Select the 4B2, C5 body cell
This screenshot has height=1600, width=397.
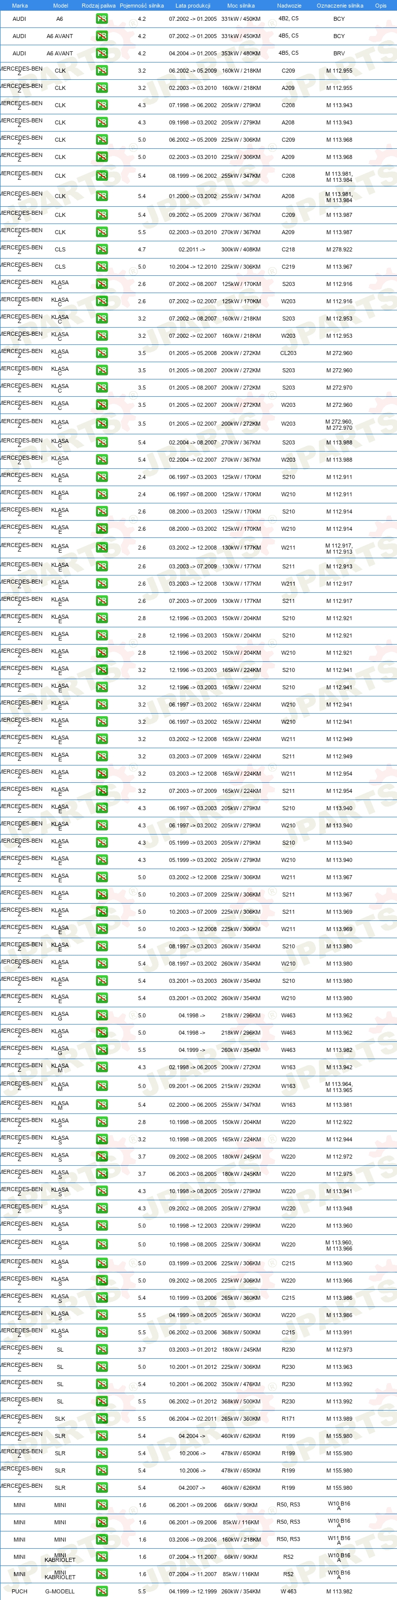pyautogui.click(x=288, y=19)
